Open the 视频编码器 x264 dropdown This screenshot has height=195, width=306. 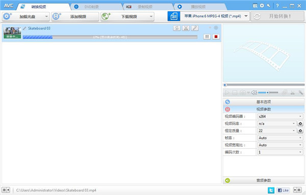click(280, 116)
